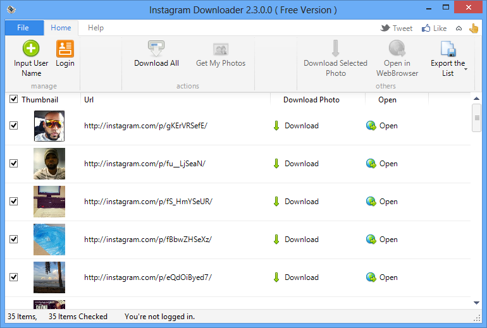Open the Login icon in ribbon
The width and height of the screenshot is (487, 328).
pyautogui.click(x=65, y=49)
